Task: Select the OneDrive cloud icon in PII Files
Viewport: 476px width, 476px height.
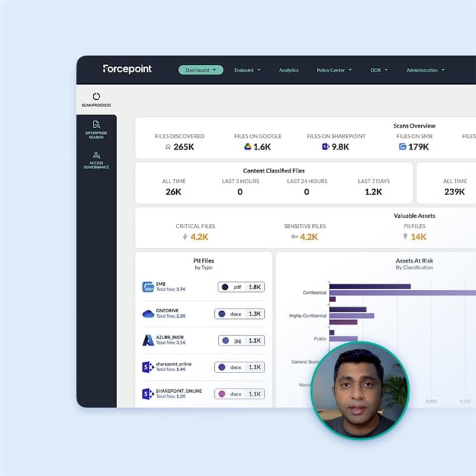Action: pyautogui.click(x=148, y=314)
